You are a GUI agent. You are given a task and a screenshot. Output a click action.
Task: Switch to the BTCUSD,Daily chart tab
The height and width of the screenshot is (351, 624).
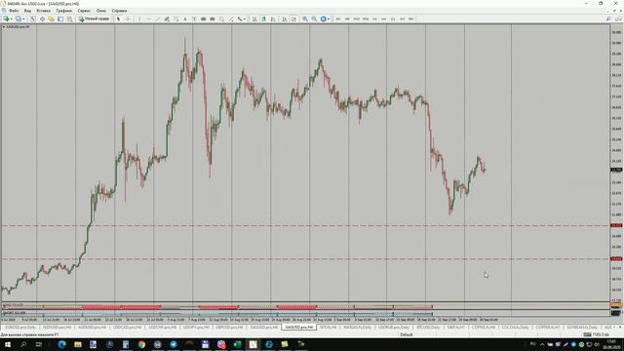point(428,328)
